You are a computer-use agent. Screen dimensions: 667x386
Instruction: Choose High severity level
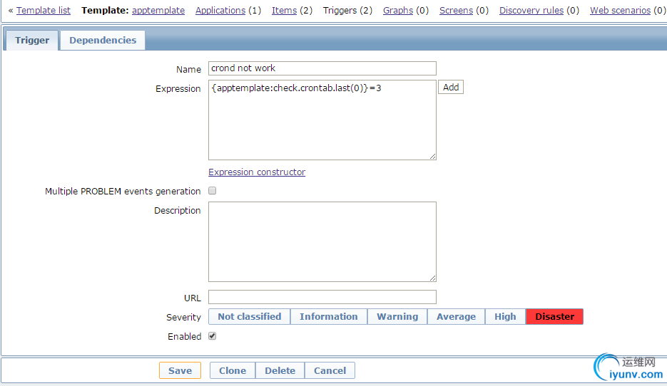pos(505,317)
